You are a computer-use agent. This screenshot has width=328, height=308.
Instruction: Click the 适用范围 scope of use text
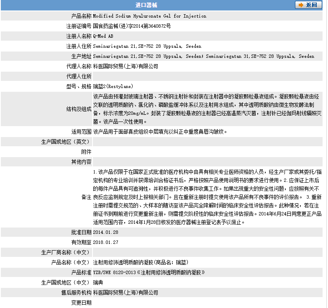[x=160, y=132]
